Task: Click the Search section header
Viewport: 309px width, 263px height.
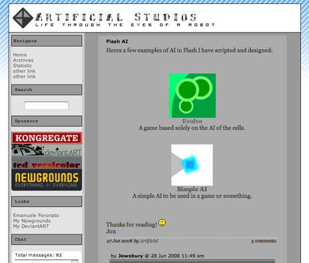Action: [x=47, y=90]
